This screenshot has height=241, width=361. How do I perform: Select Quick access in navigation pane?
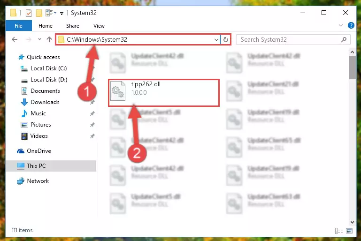(43, 57)
